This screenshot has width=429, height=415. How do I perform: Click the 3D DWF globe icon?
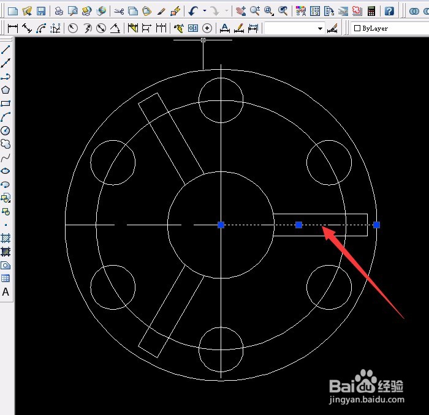point(101,11)
